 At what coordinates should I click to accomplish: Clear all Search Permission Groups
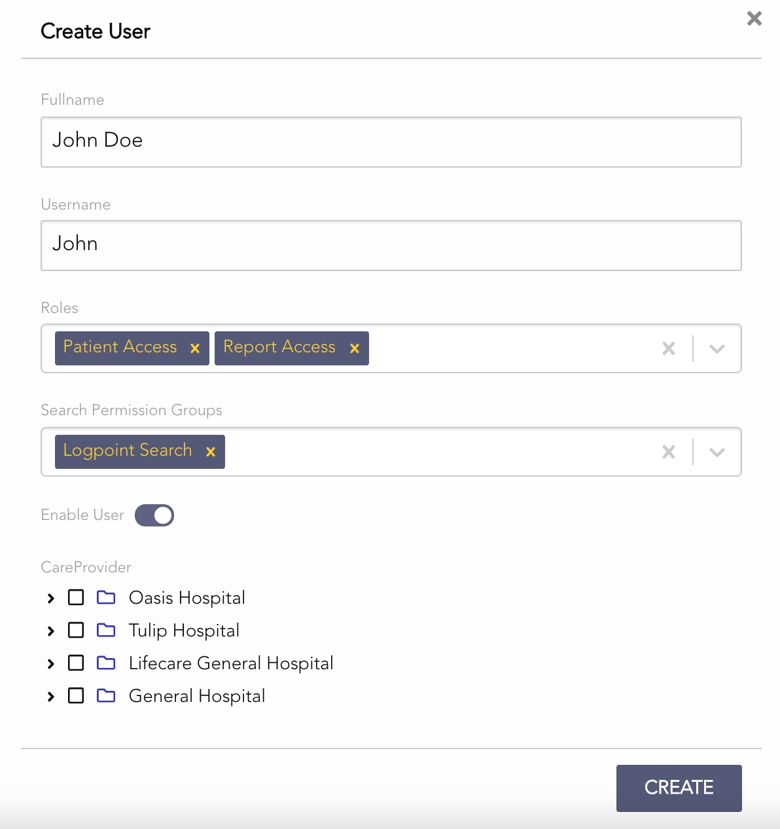668,452
